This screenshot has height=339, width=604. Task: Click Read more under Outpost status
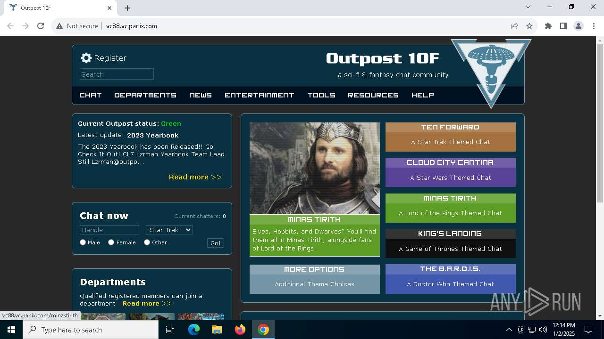click(x=195, y=177)
